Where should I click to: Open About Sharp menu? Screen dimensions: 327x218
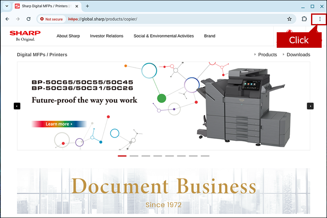click(68, 36)
